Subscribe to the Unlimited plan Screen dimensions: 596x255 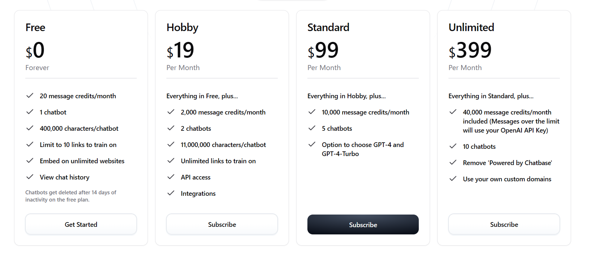tap(504, 224)
